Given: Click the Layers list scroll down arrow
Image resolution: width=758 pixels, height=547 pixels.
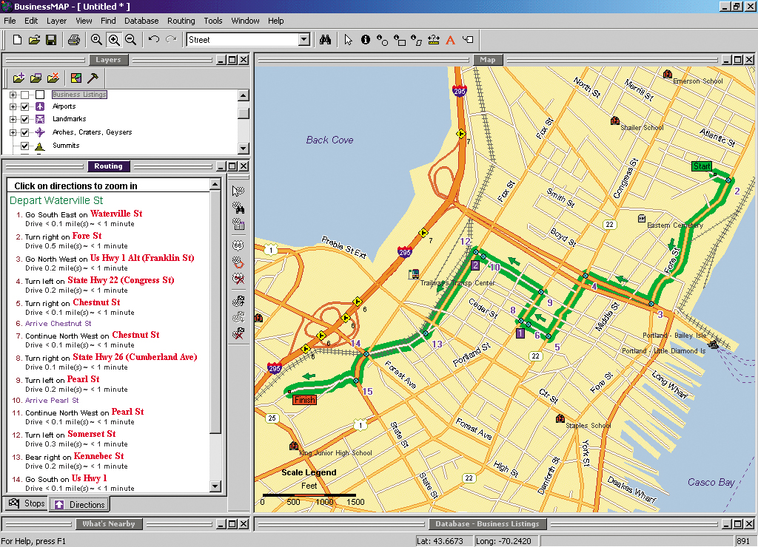Looking at the screenshot, I should point(244,149).
